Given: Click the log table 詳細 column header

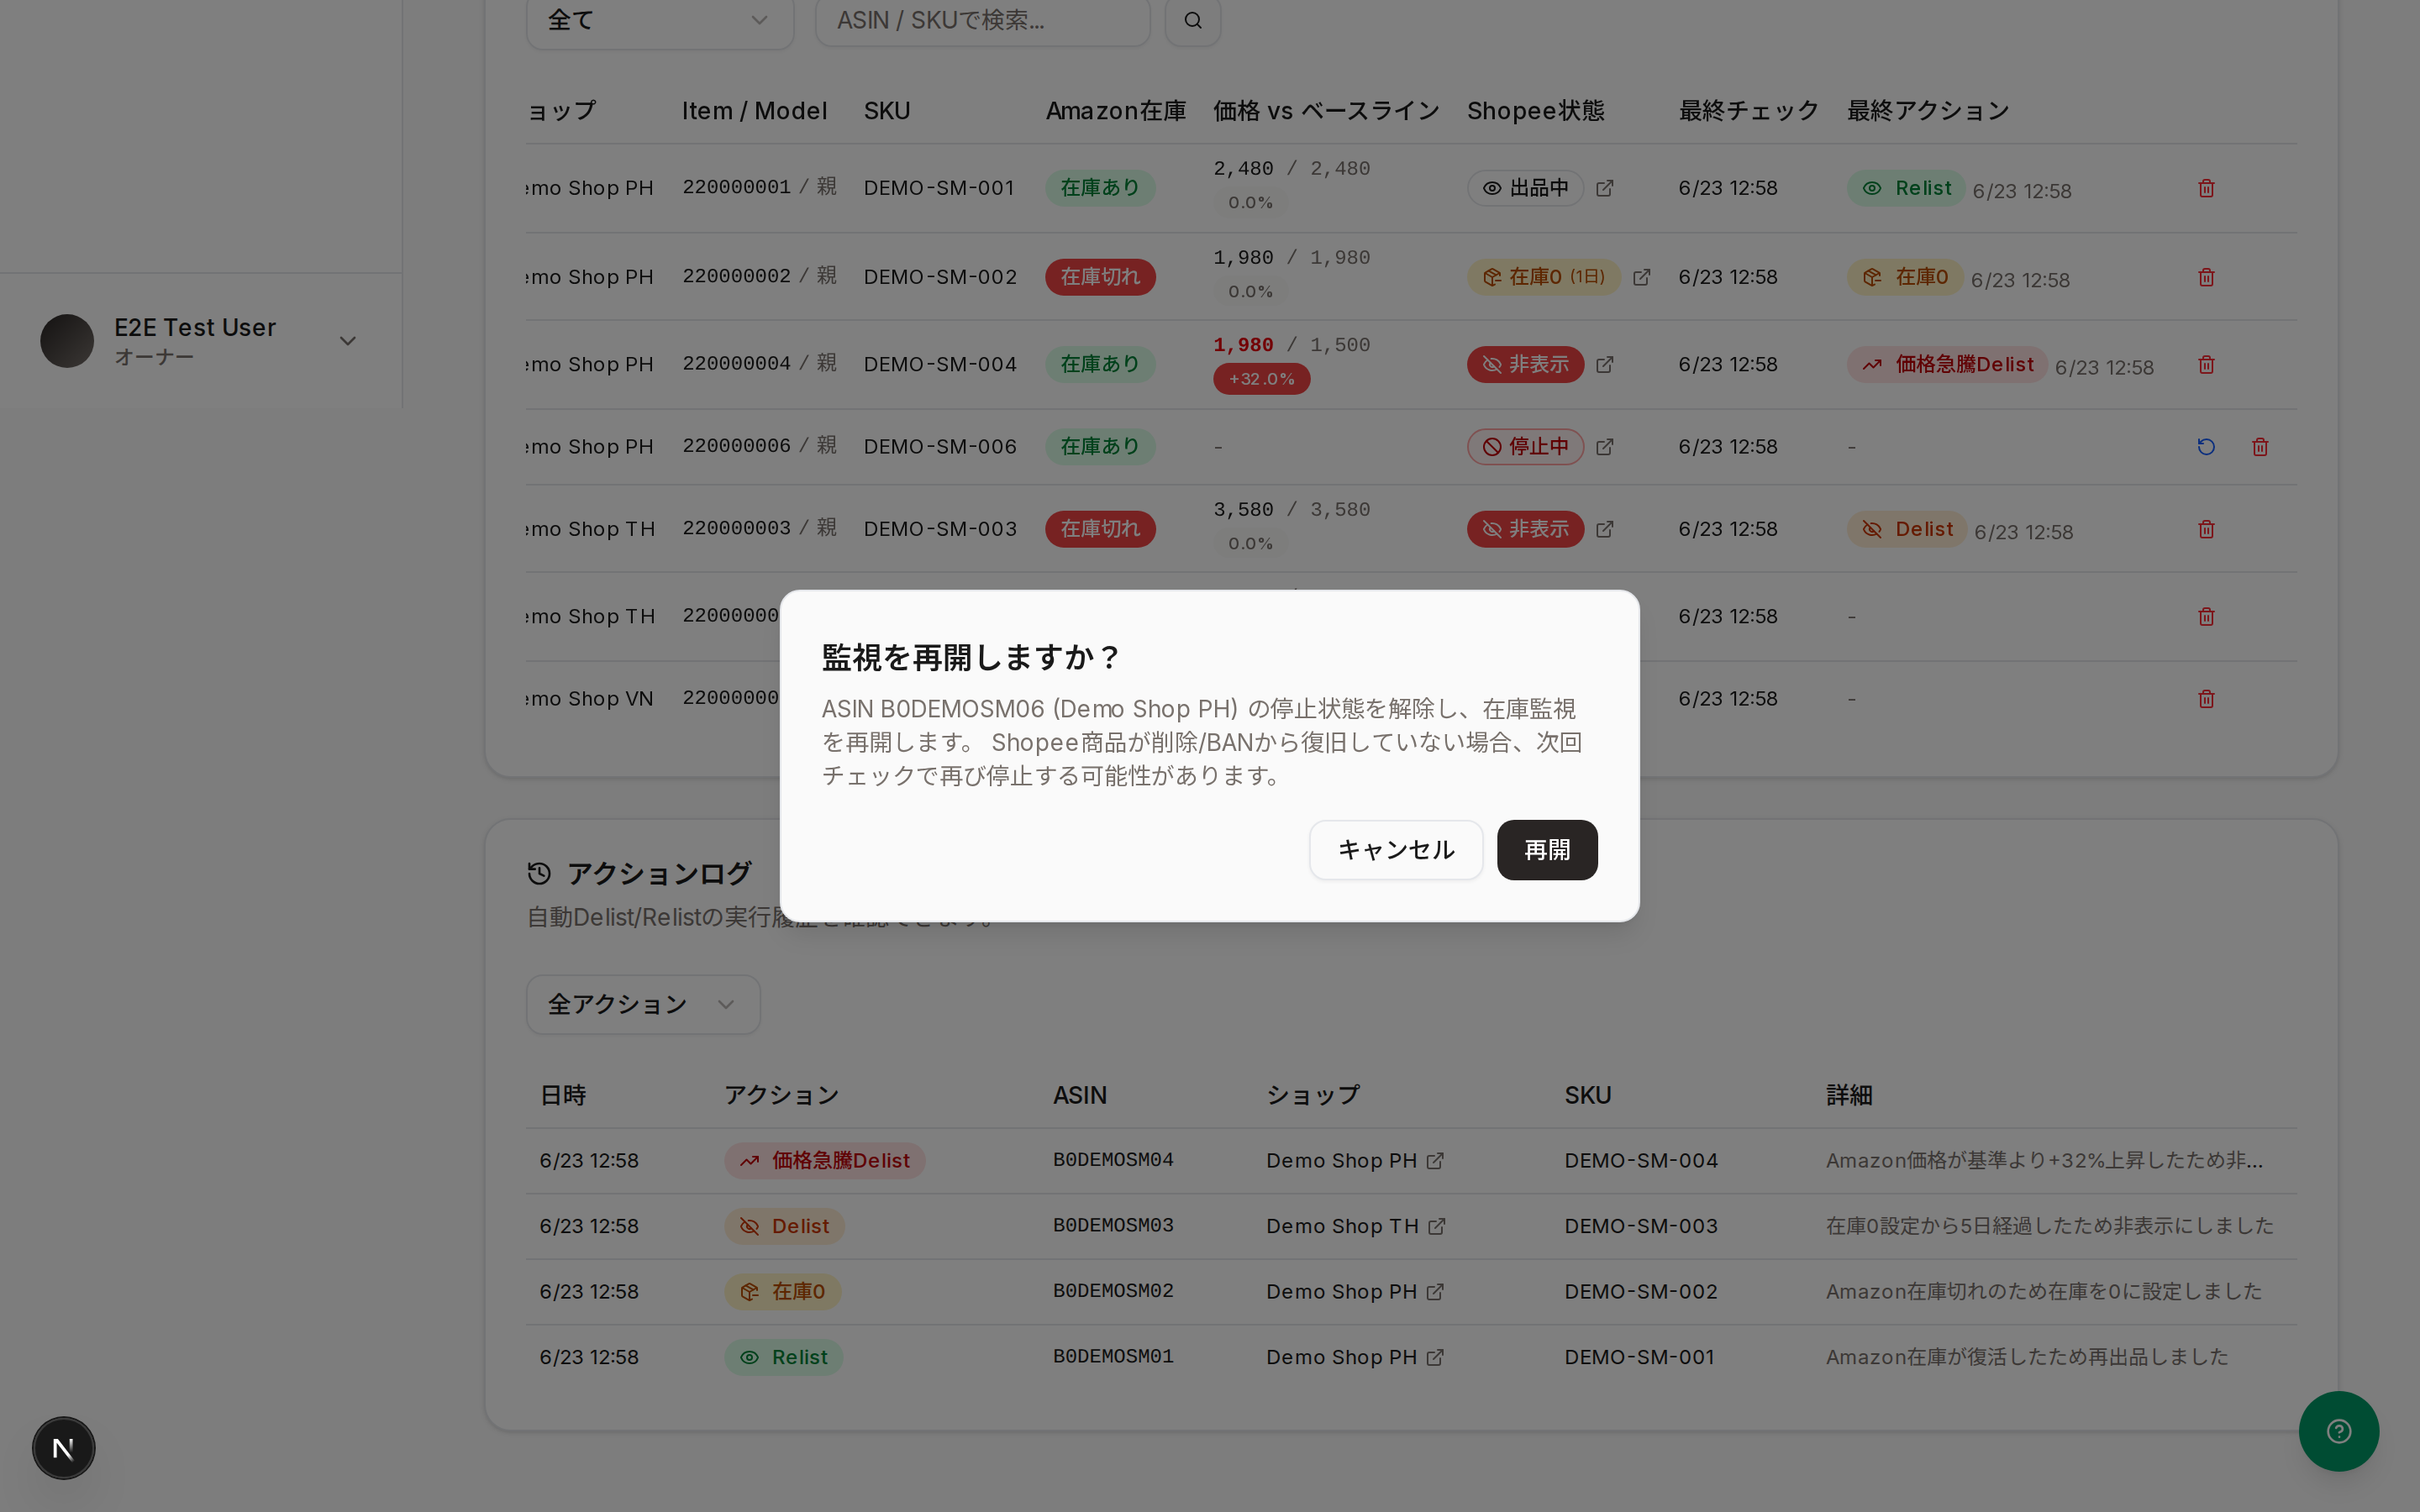Looking at the screenshot, I should [1849, 1095].
